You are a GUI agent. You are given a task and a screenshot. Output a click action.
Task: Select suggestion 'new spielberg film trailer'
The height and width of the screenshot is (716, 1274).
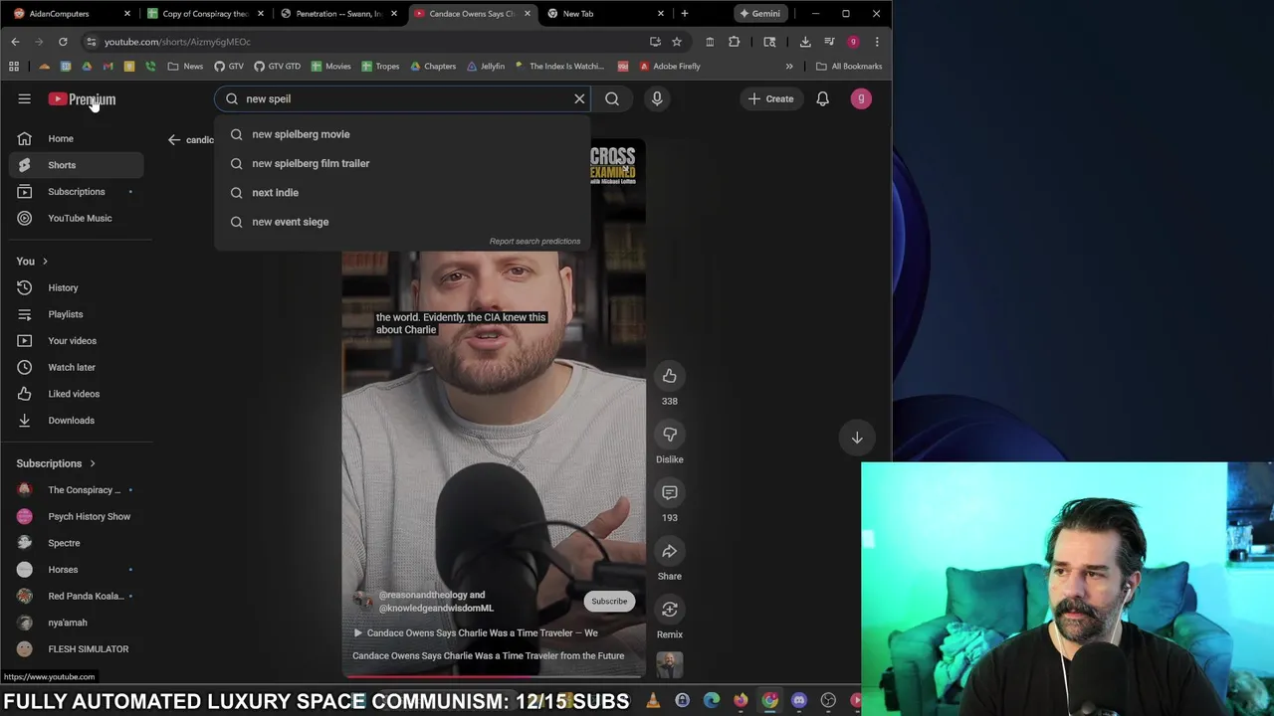pos(402,163)
